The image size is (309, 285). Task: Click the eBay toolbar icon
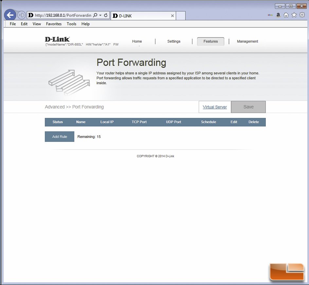(270, 15)
